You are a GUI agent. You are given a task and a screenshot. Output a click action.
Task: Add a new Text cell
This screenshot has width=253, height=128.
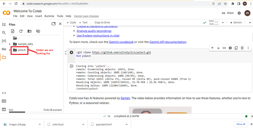pos(83,23)
